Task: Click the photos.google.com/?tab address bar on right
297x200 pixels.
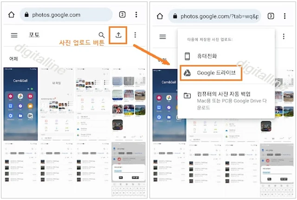Action: (214, 16)
